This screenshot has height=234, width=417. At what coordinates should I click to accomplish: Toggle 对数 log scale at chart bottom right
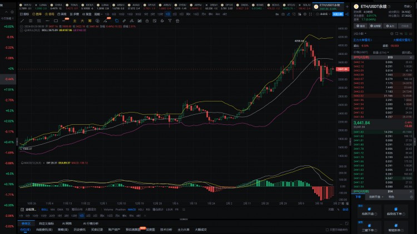pyautogui.click(x=331, y=210)
